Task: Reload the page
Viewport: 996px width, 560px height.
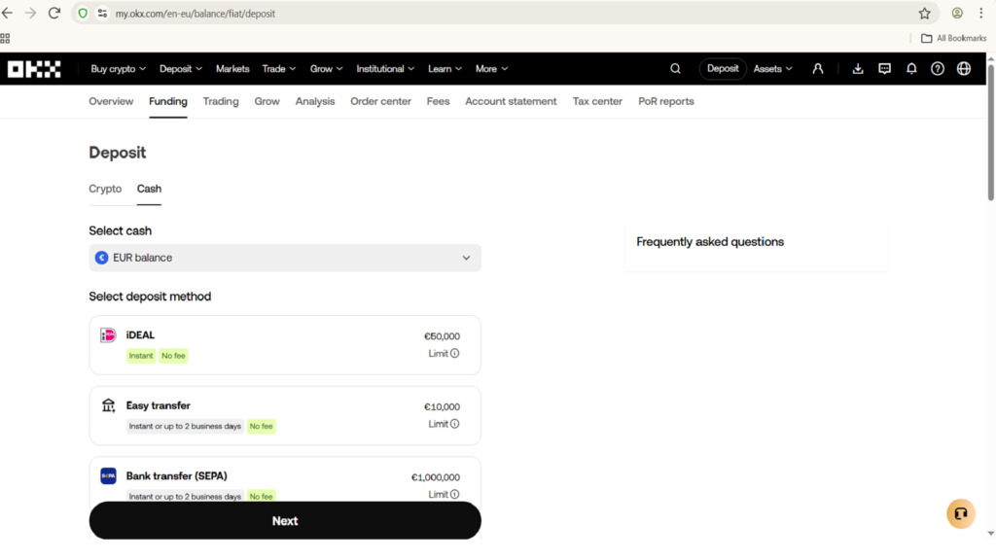Action: pos(54,14)
